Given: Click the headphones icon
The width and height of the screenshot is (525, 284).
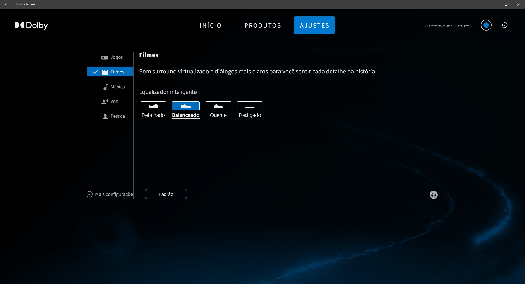Looking at the screenshot, I should tap(434, 195).
